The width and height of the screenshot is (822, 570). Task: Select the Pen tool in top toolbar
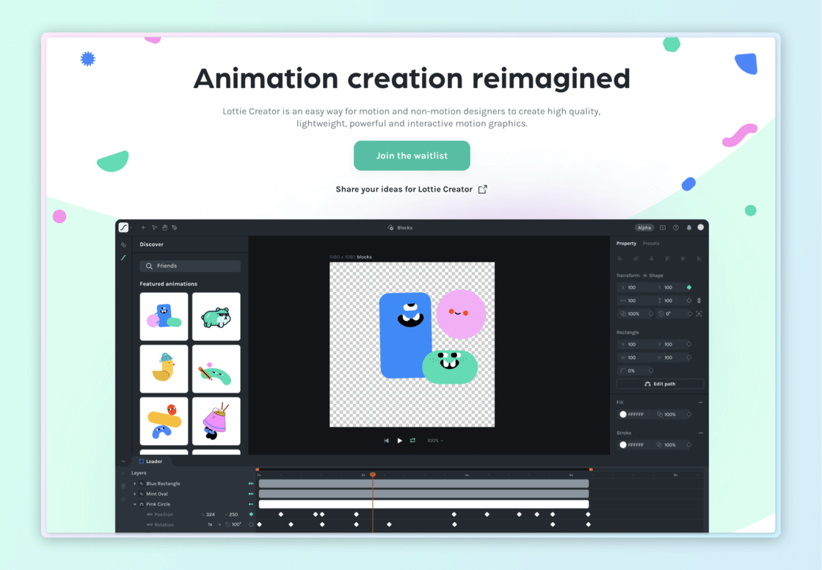point(175,227)
